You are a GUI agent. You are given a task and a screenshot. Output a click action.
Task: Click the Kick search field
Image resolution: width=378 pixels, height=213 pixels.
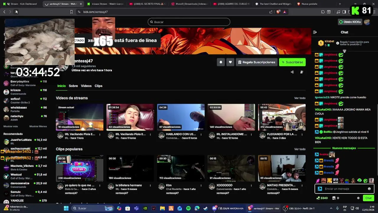coord(189,22)
